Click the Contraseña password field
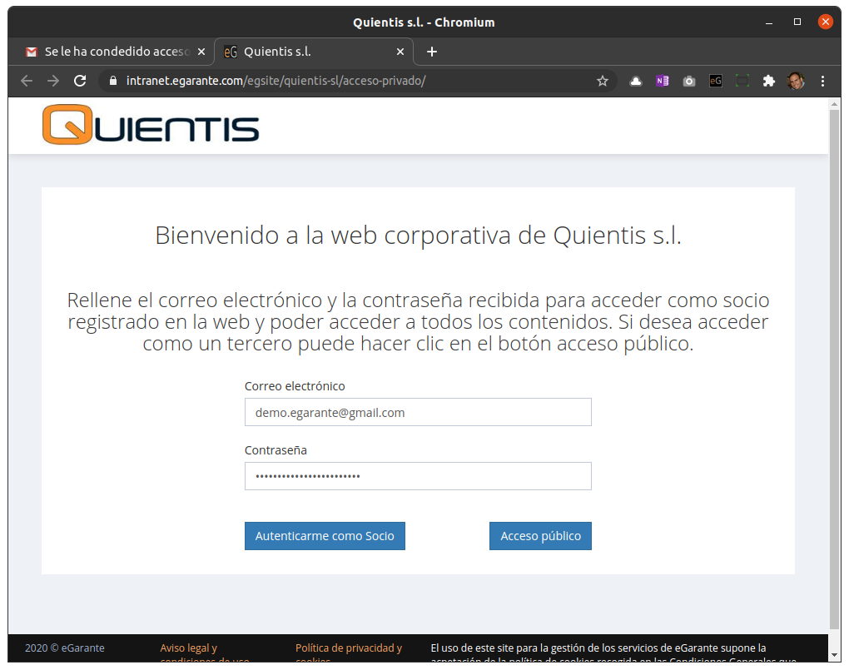The image size is (849, 670). [418, 477]
